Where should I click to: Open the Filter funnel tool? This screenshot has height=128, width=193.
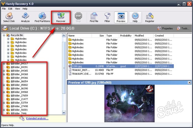108,17
